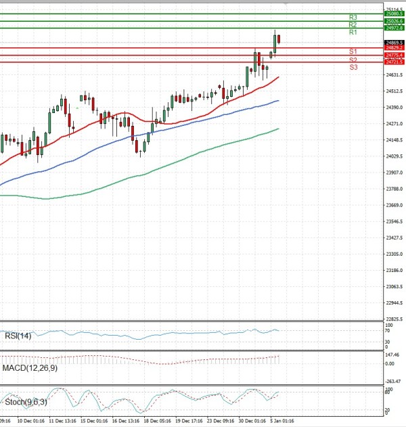Select the red short-term moving average line
The width and height of the screenshot is (406, 427).
[x=203, y=115]
